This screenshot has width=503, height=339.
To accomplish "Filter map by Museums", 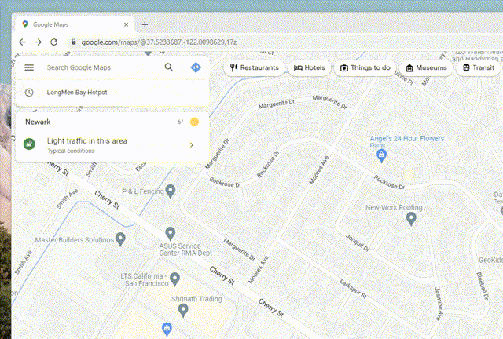I will pyautogui.click(x=426, y=67).
